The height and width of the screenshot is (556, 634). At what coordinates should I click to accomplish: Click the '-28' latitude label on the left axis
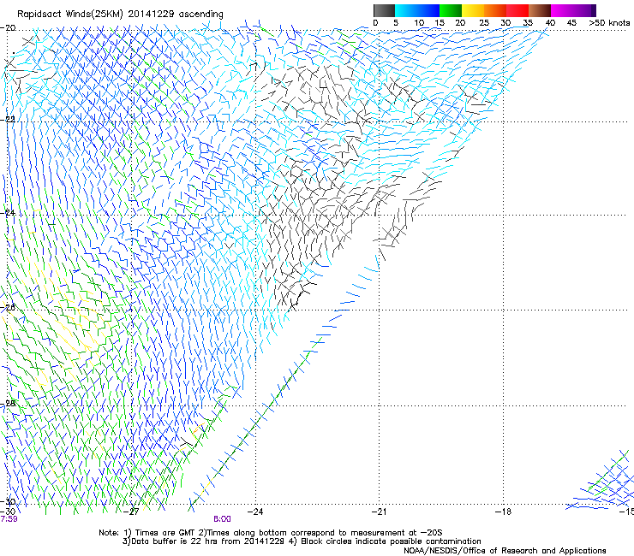point(8,404)
